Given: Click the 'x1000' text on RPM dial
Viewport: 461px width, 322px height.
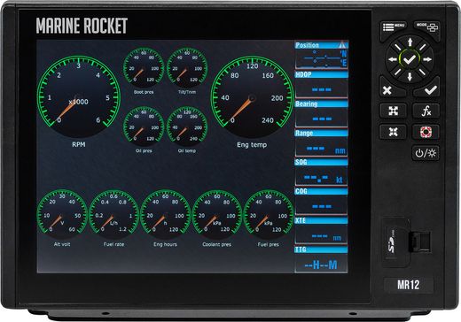Looking at the screenshot, I should (78, 102).
